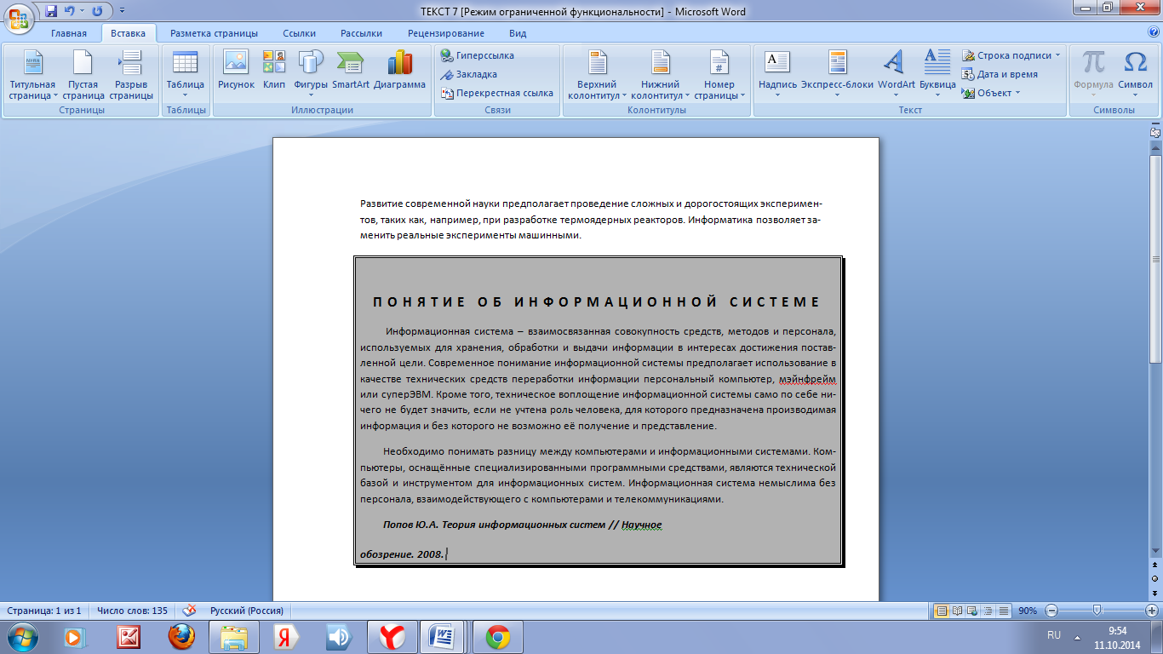Viewport: 1163px width, 654px height.
Task: Select Outline view button
Action: [988, 611]
